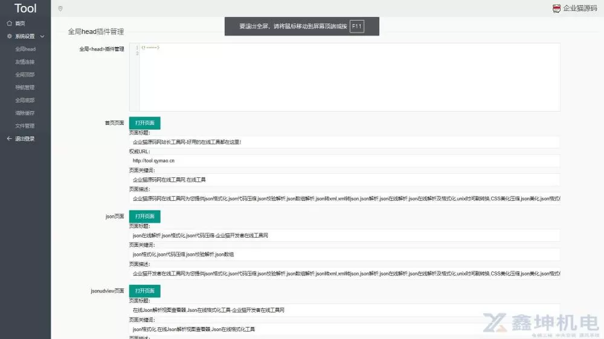The image size is (604, 339).
Task: Click the Tool title in sidebar header
Action: [x=25, y=8]
